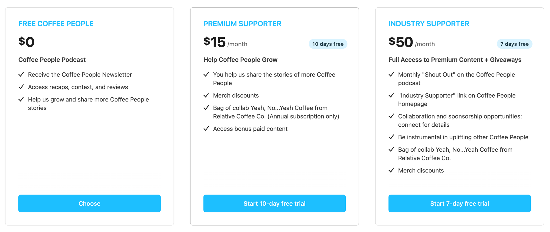
Task: Click checkmark beside Bag of collab (Annual subscription only)
Action: 206,108
